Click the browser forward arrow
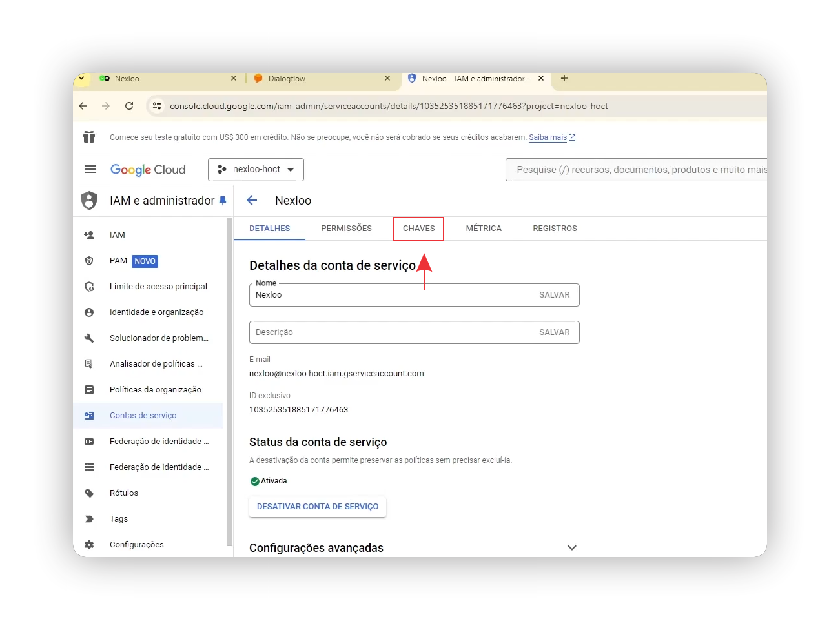The height and width of the screenshot is (630, 840). pos(106,106)
